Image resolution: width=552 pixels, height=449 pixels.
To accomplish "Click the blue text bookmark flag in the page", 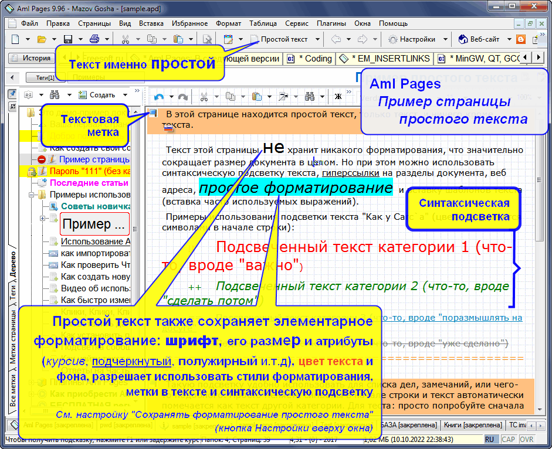I will point(153,113).
